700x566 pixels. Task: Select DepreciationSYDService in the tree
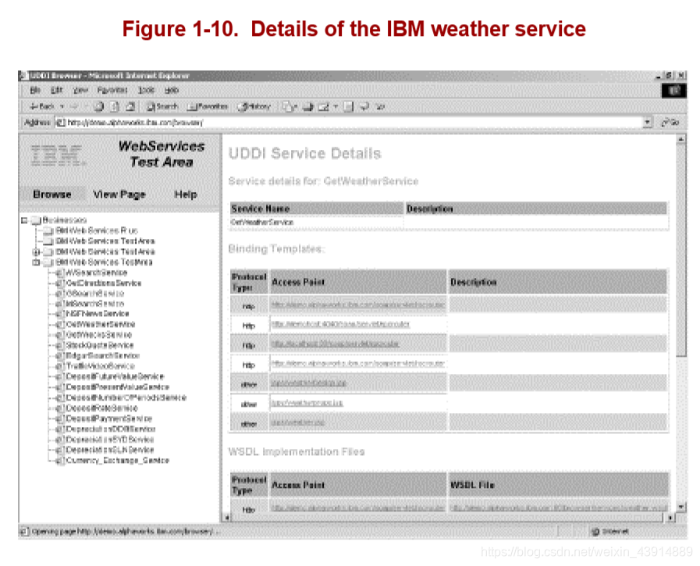point(110,440)
